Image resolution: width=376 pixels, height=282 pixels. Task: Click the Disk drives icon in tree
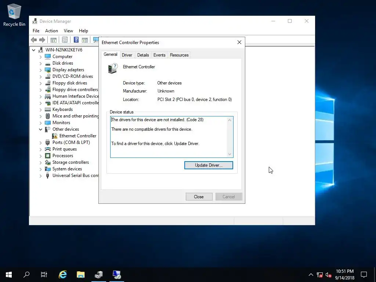tap(48, 63)
